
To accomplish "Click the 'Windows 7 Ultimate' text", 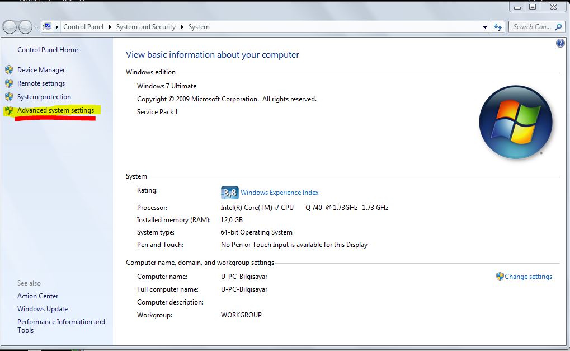I will tap(167, 86).
